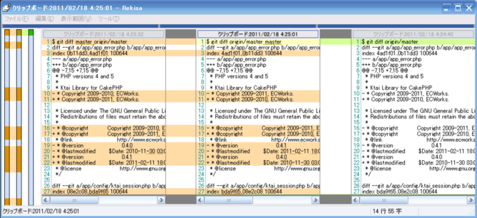Screen dimensions: 477x218
Task: Click "* Ktai Library for CakePHP" in middle pane
Action: [243, 88]
